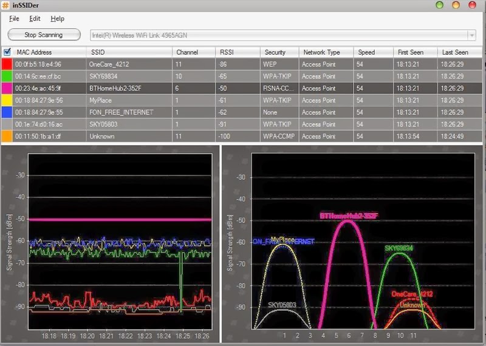Image resolution: width=486 pixels, height=346 pixels.
Task: Click the gray swatch for SKY05803
Action: [7, 124]
